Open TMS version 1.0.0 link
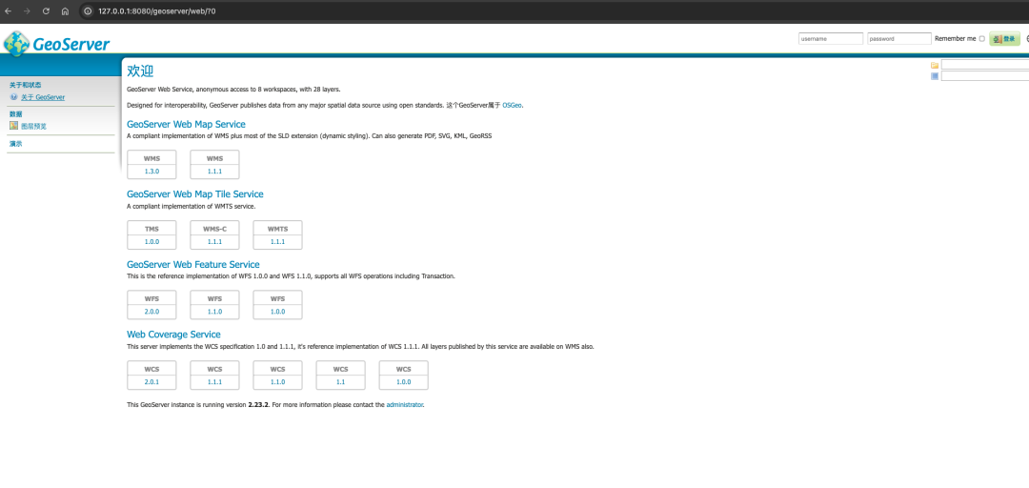1029x488 pixels. (151, 242)
